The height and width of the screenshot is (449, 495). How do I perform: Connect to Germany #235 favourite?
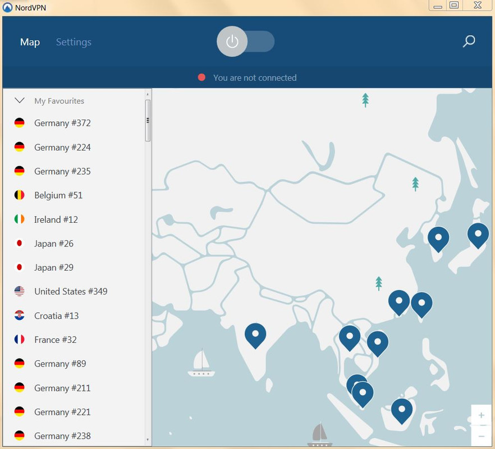(x=74, y=171)
